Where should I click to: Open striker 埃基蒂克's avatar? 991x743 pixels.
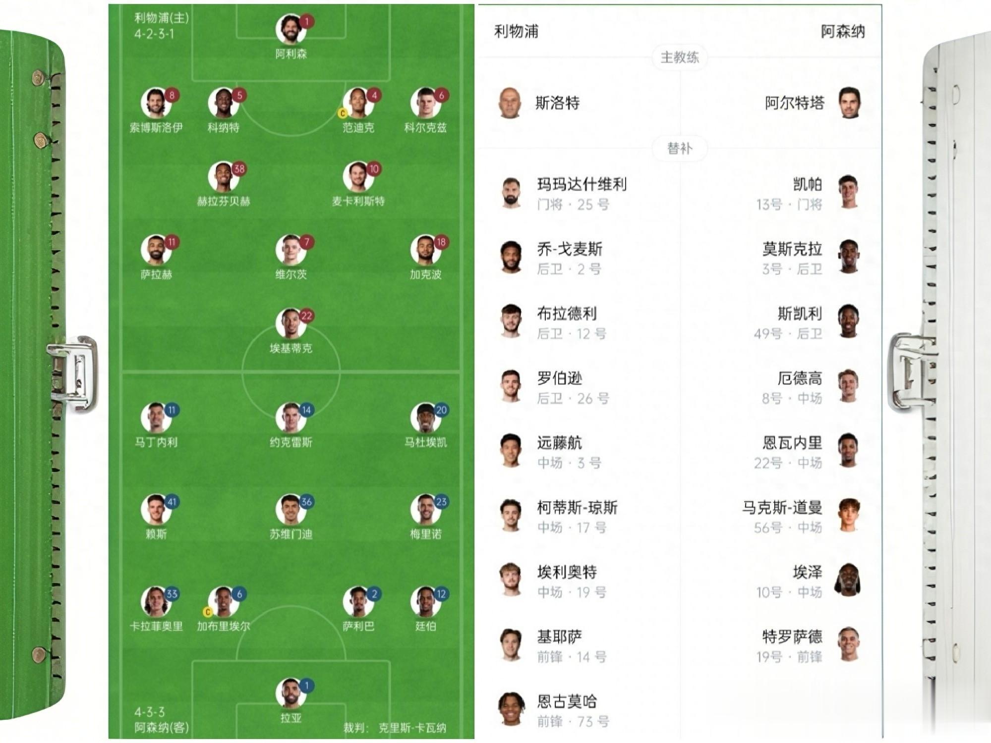(x=290, y=323)
